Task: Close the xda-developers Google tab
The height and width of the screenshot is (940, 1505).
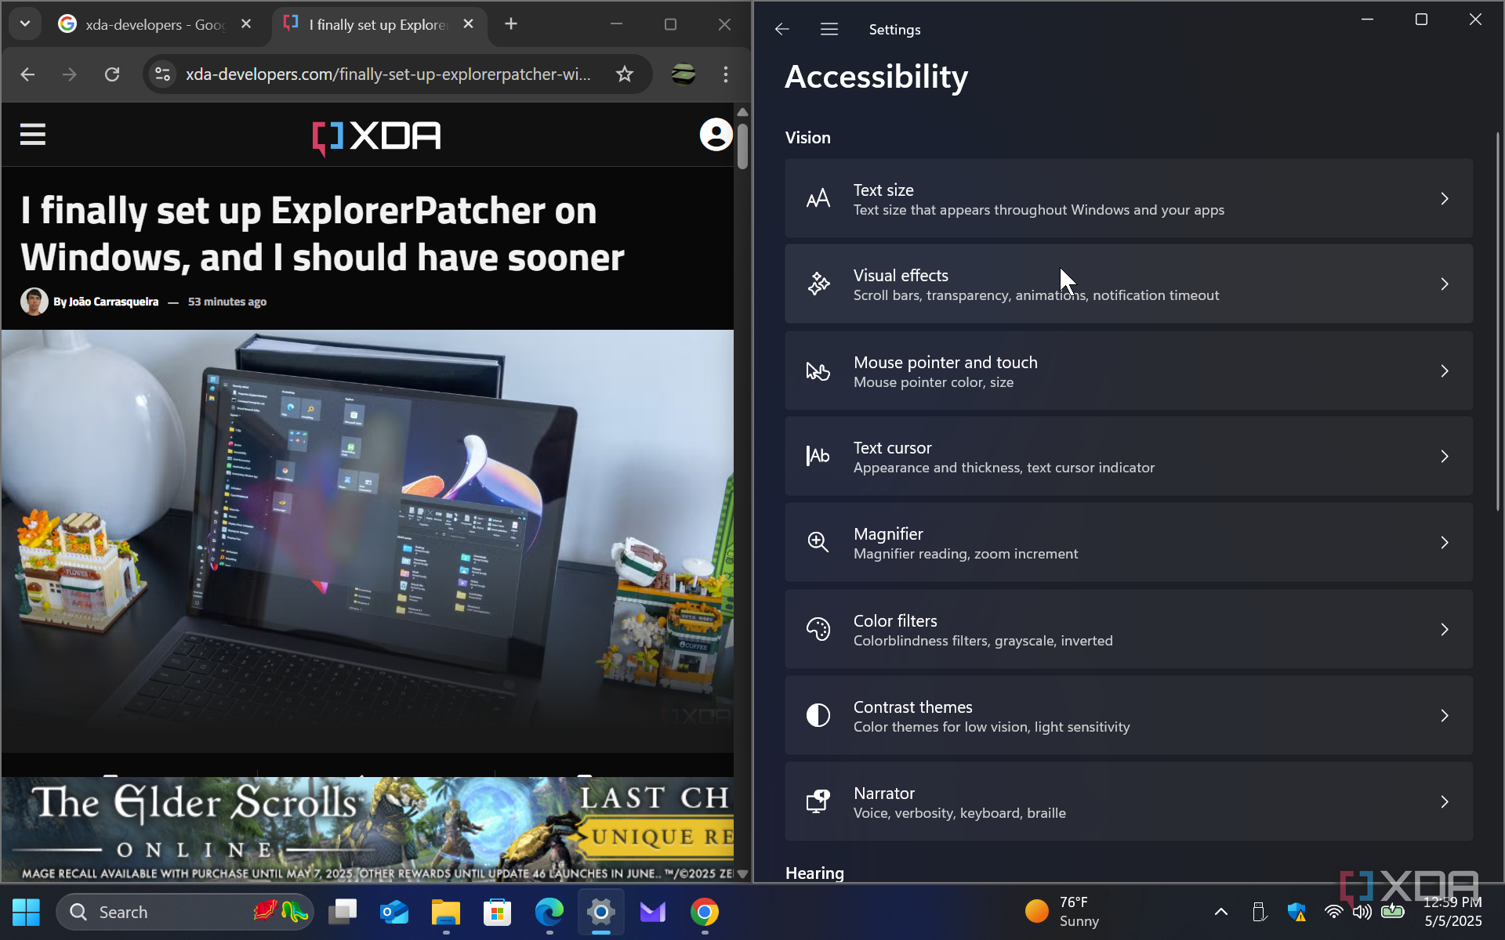Action: pos(246,24)
